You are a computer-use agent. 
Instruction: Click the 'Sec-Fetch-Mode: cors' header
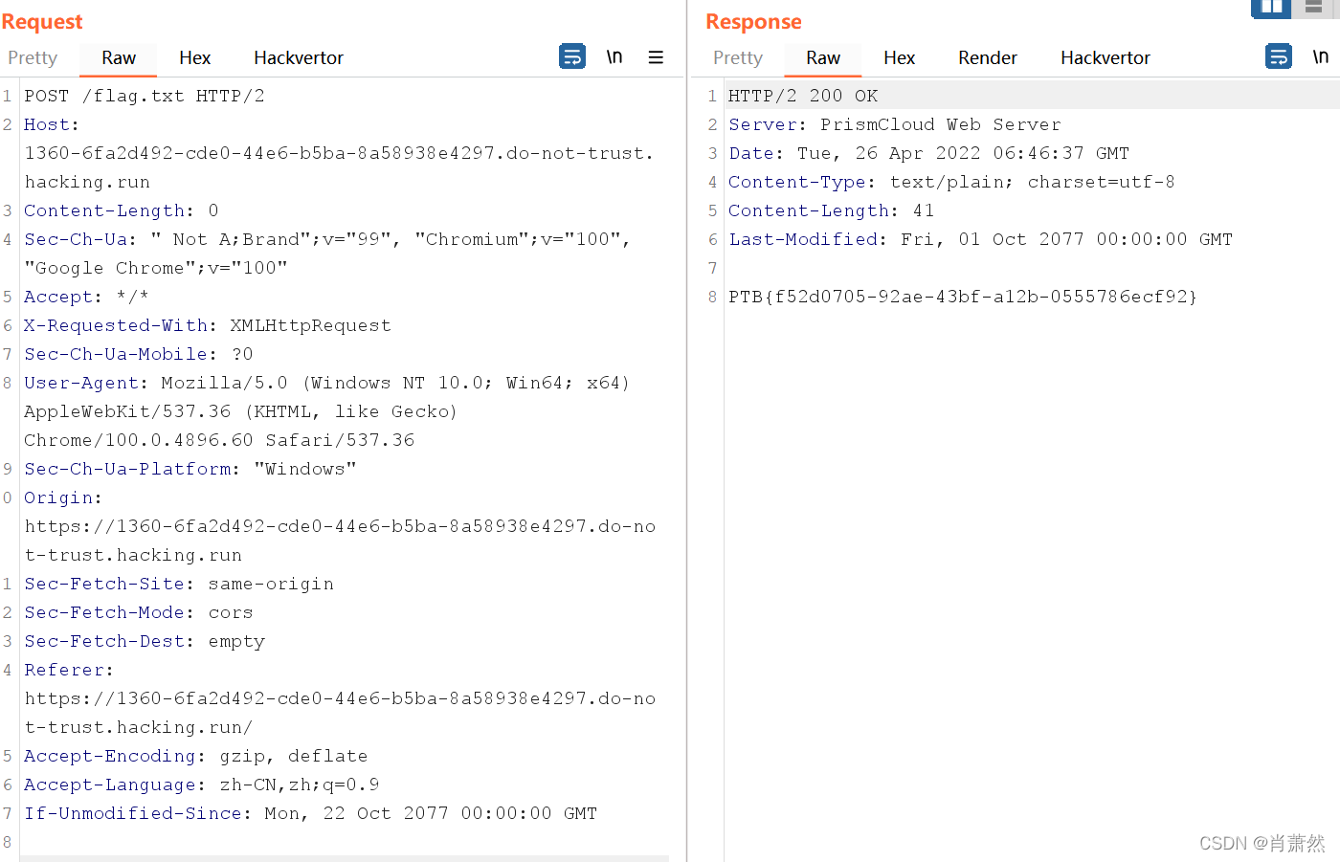(139, 612)
